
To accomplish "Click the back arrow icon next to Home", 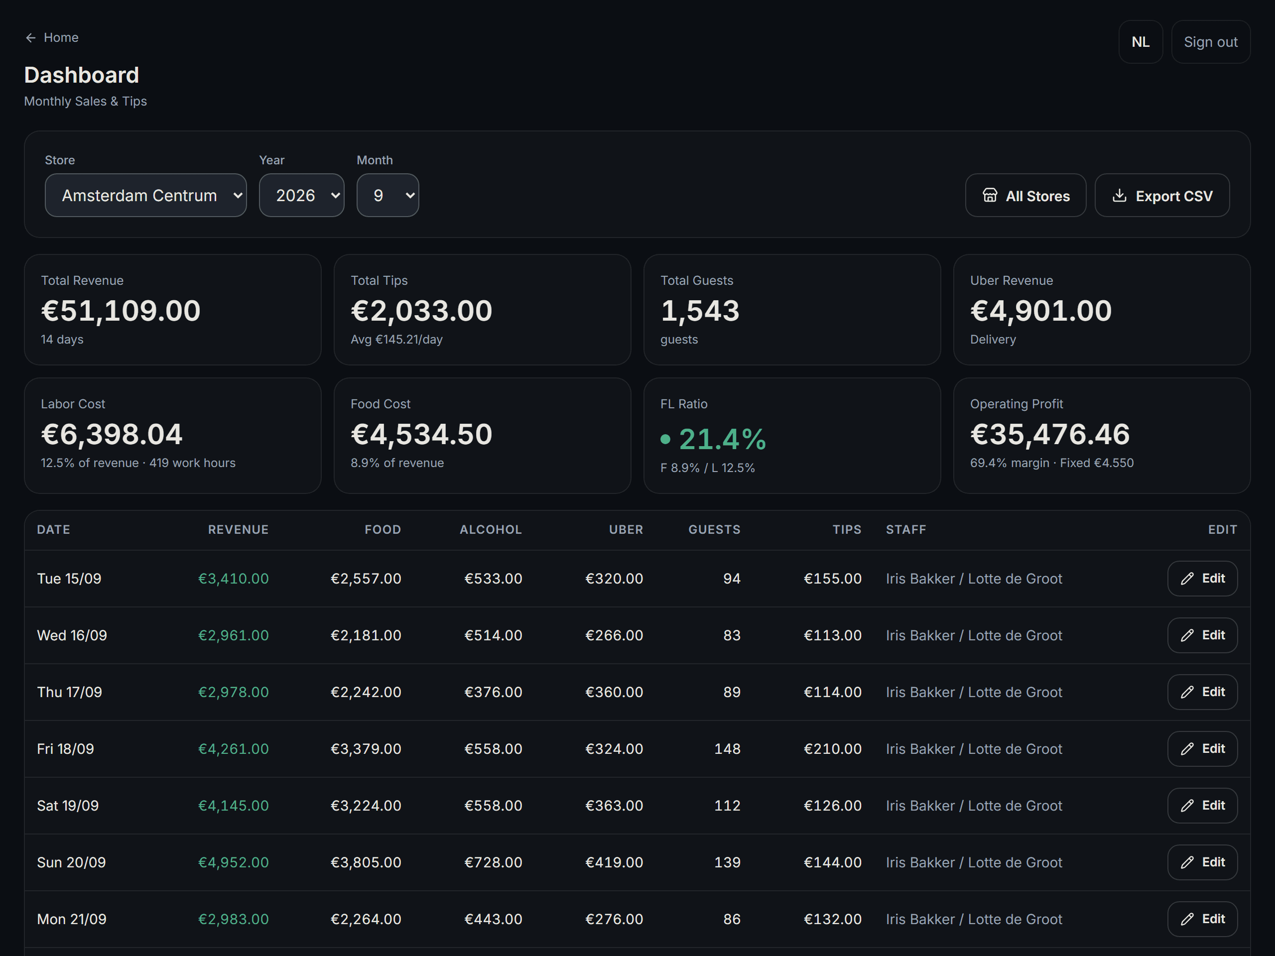I will (30, 37).
